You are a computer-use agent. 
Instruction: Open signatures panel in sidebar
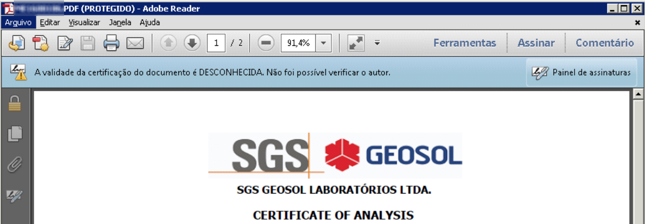click(14, 196)
